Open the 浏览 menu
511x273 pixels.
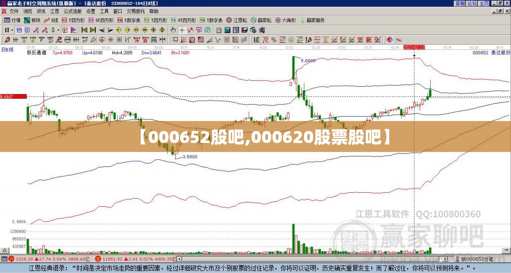(27, 11)
